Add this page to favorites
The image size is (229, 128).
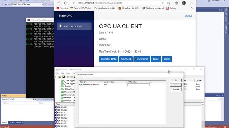pos(169,3)
